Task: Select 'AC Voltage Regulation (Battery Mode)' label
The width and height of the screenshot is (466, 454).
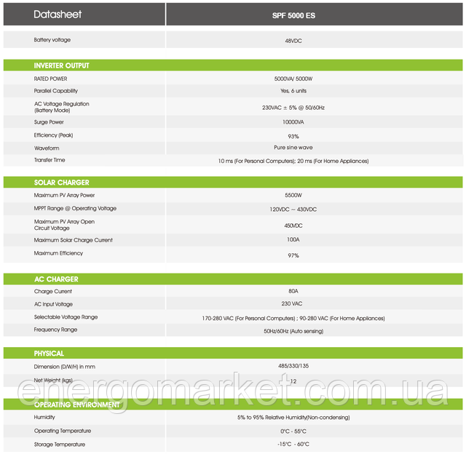Action: click(61, 107)
